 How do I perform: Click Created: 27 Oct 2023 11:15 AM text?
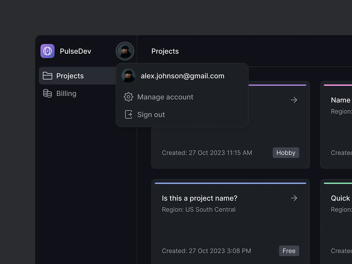pos(207,153)
